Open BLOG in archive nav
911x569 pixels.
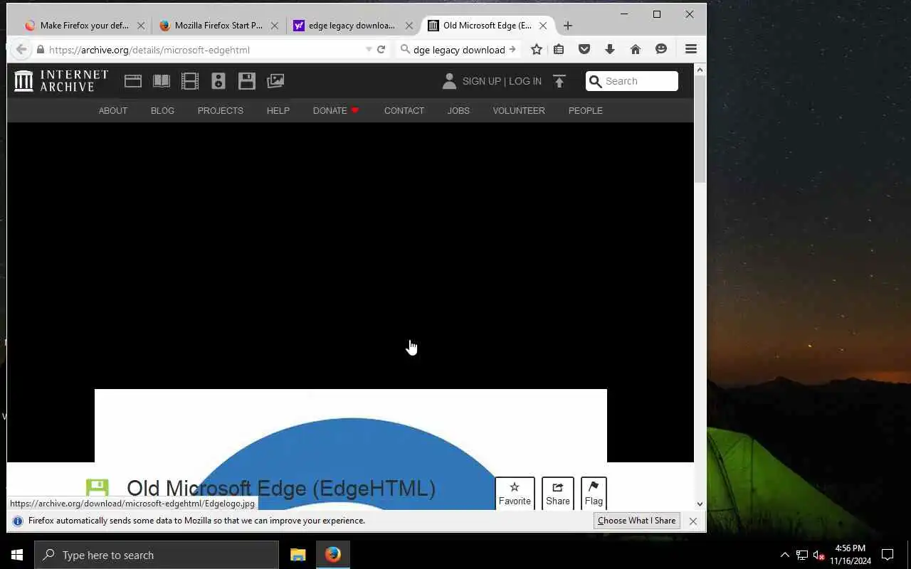coord(162,111)
